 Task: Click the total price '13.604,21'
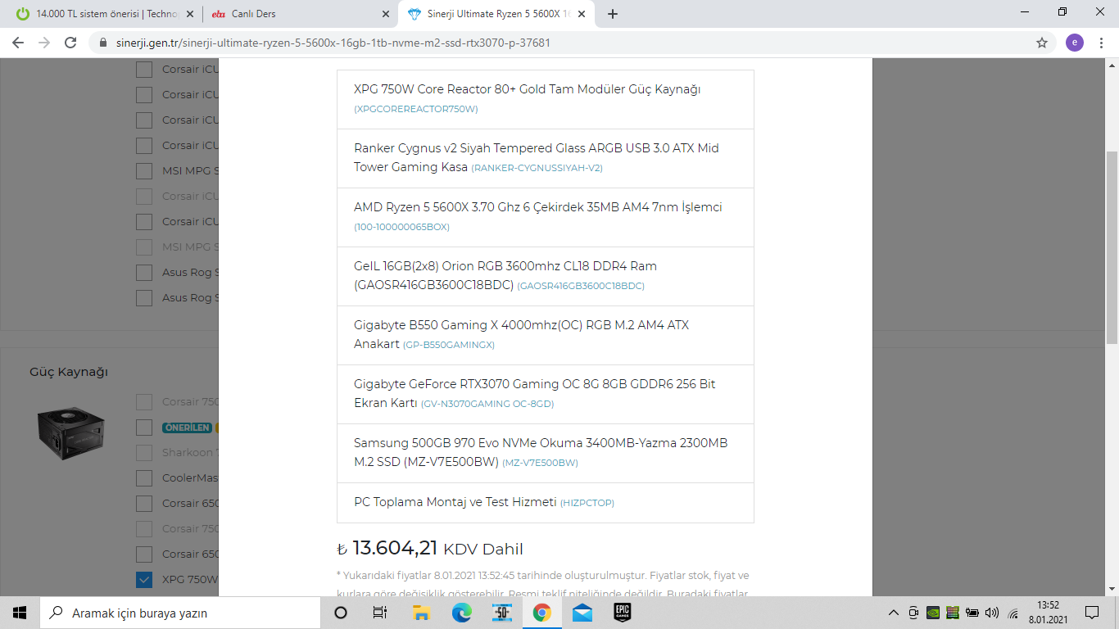point(395,548)
